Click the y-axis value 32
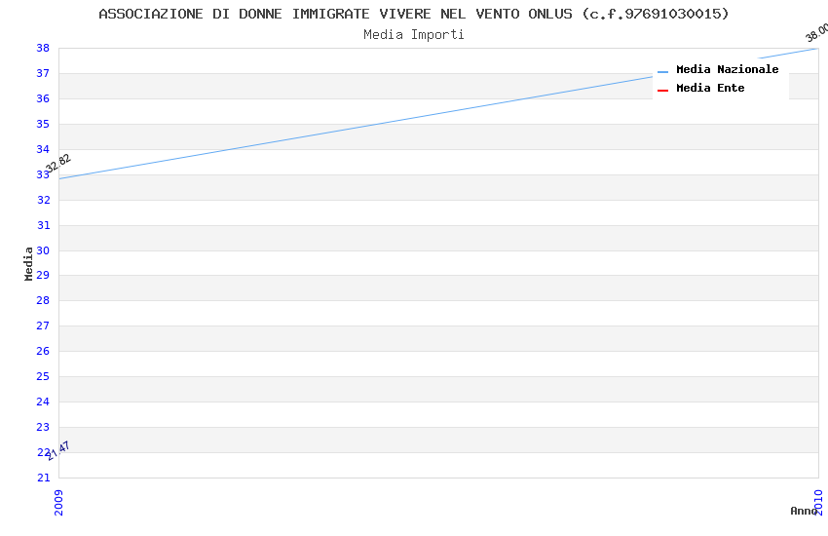 [43, 200]
